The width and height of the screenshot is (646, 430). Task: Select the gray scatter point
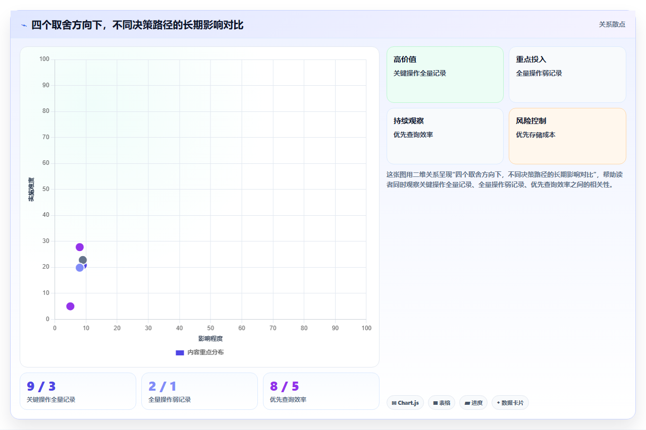click(83, 260)
